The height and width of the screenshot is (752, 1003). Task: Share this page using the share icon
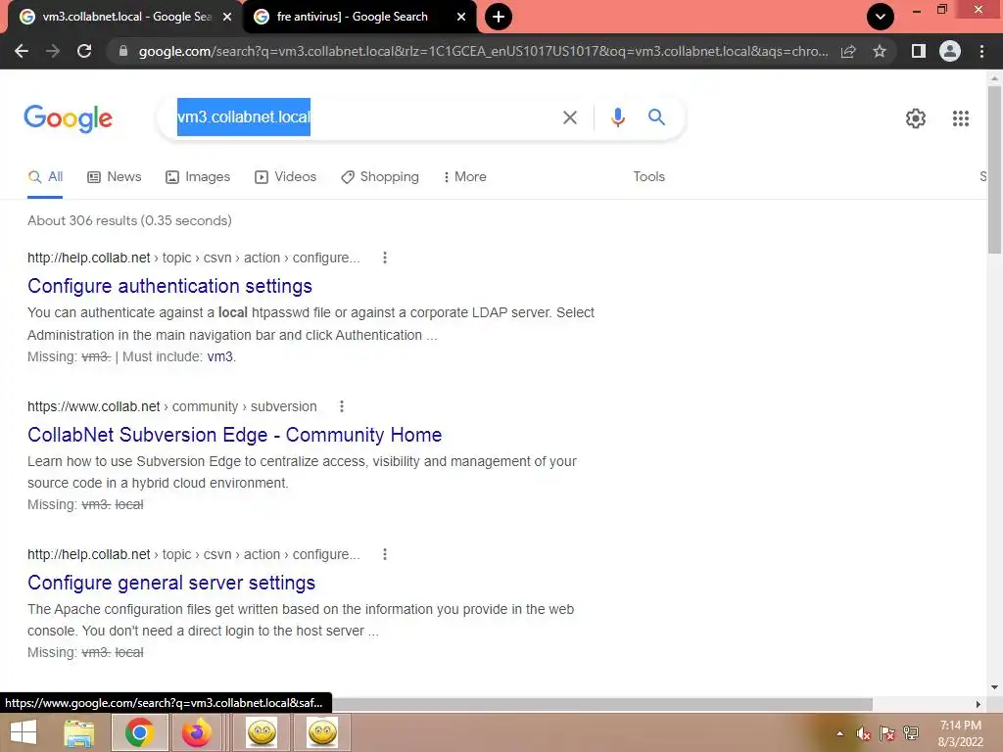point(848,51)
